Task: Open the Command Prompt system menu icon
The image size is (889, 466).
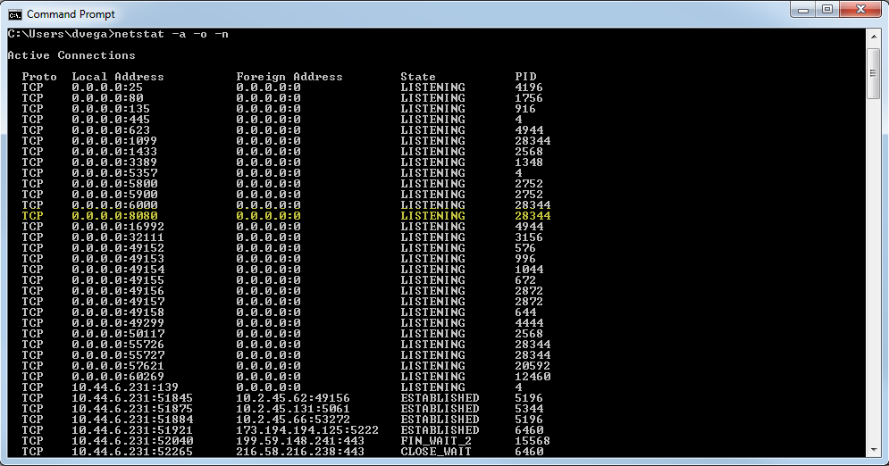Action: coord(14,13)
